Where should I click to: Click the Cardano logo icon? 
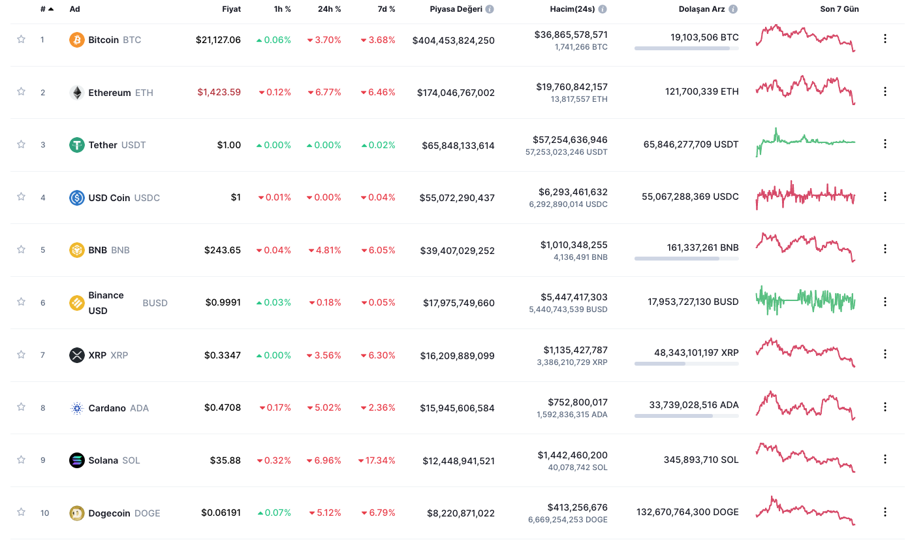coord(77,408)
